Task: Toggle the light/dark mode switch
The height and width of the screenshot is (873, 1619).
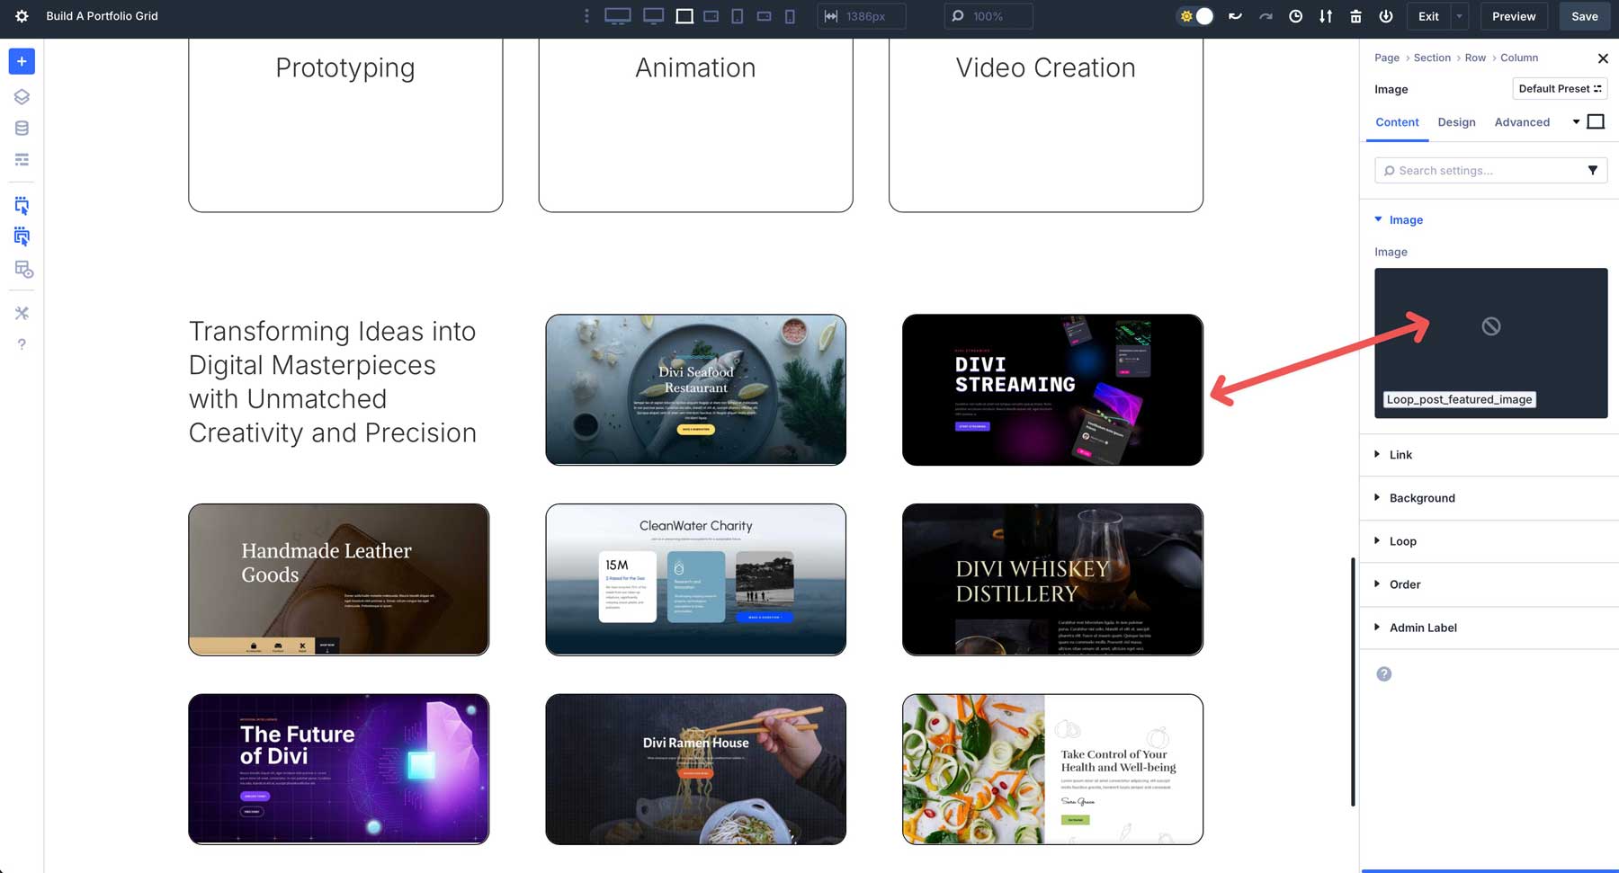Action: point(1194,15)
